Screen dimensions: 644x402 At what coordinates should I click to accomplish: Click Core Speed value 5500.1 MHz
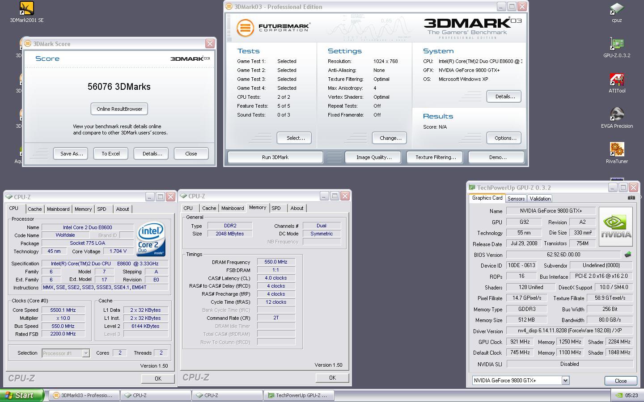63,310
